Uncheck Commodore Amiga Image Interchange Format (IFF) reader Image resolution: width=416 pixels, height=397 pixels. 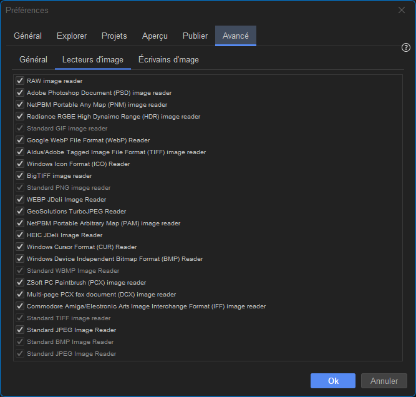coord(20,306)
